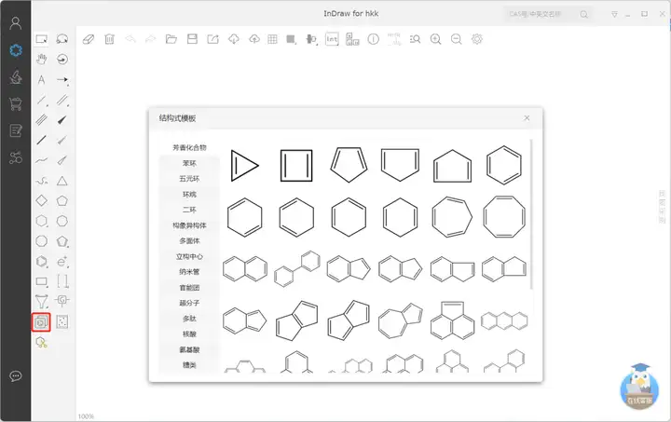Select the lasso selection tool

pyautogui.click(x=62, y=39)
